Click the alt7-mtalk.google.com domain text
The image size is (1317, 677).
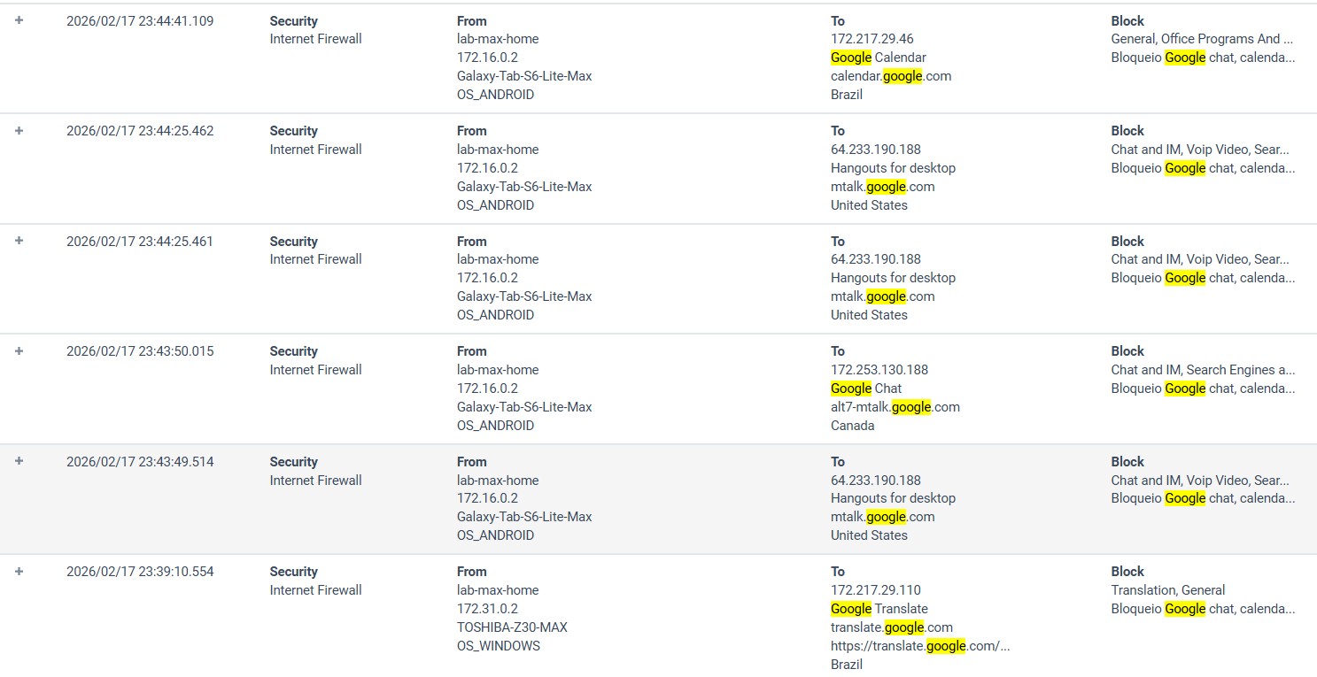(x=895, y=407)
